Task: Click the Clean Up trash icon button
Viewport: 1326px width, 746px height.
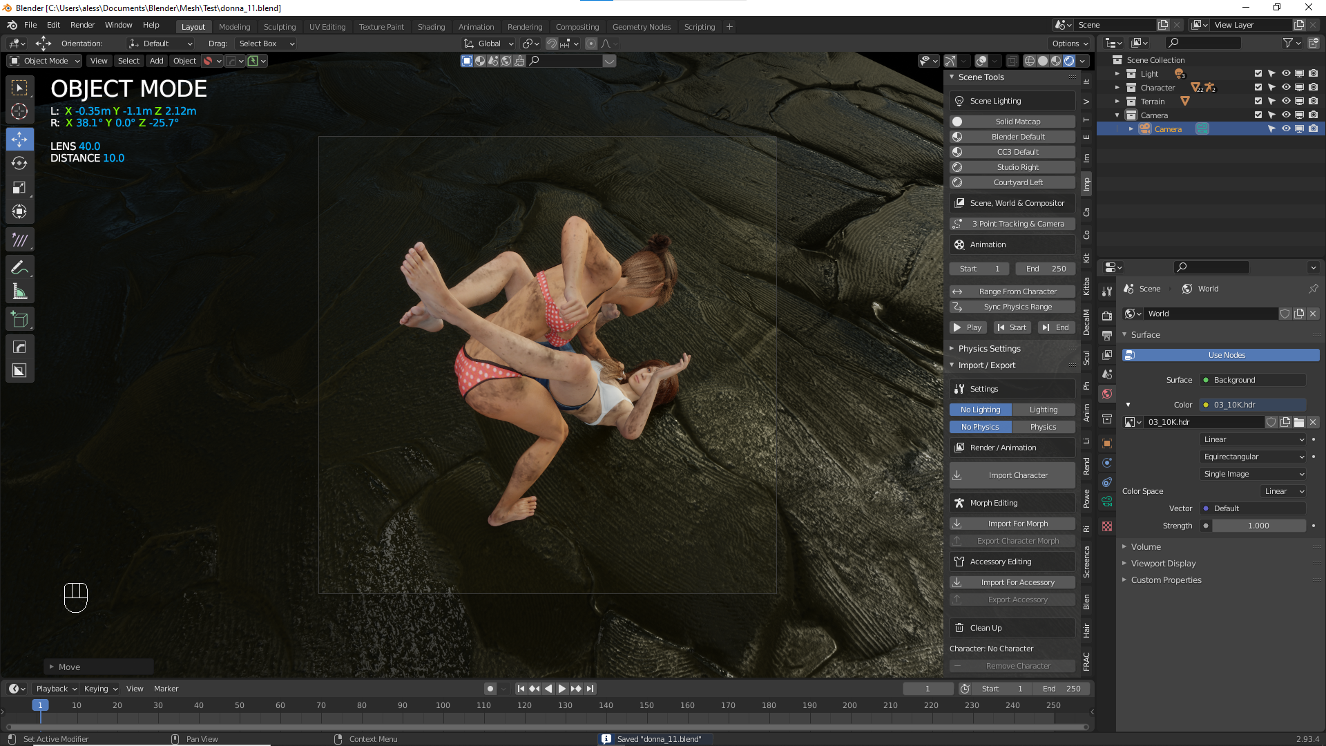Action: coord(1012,628)
